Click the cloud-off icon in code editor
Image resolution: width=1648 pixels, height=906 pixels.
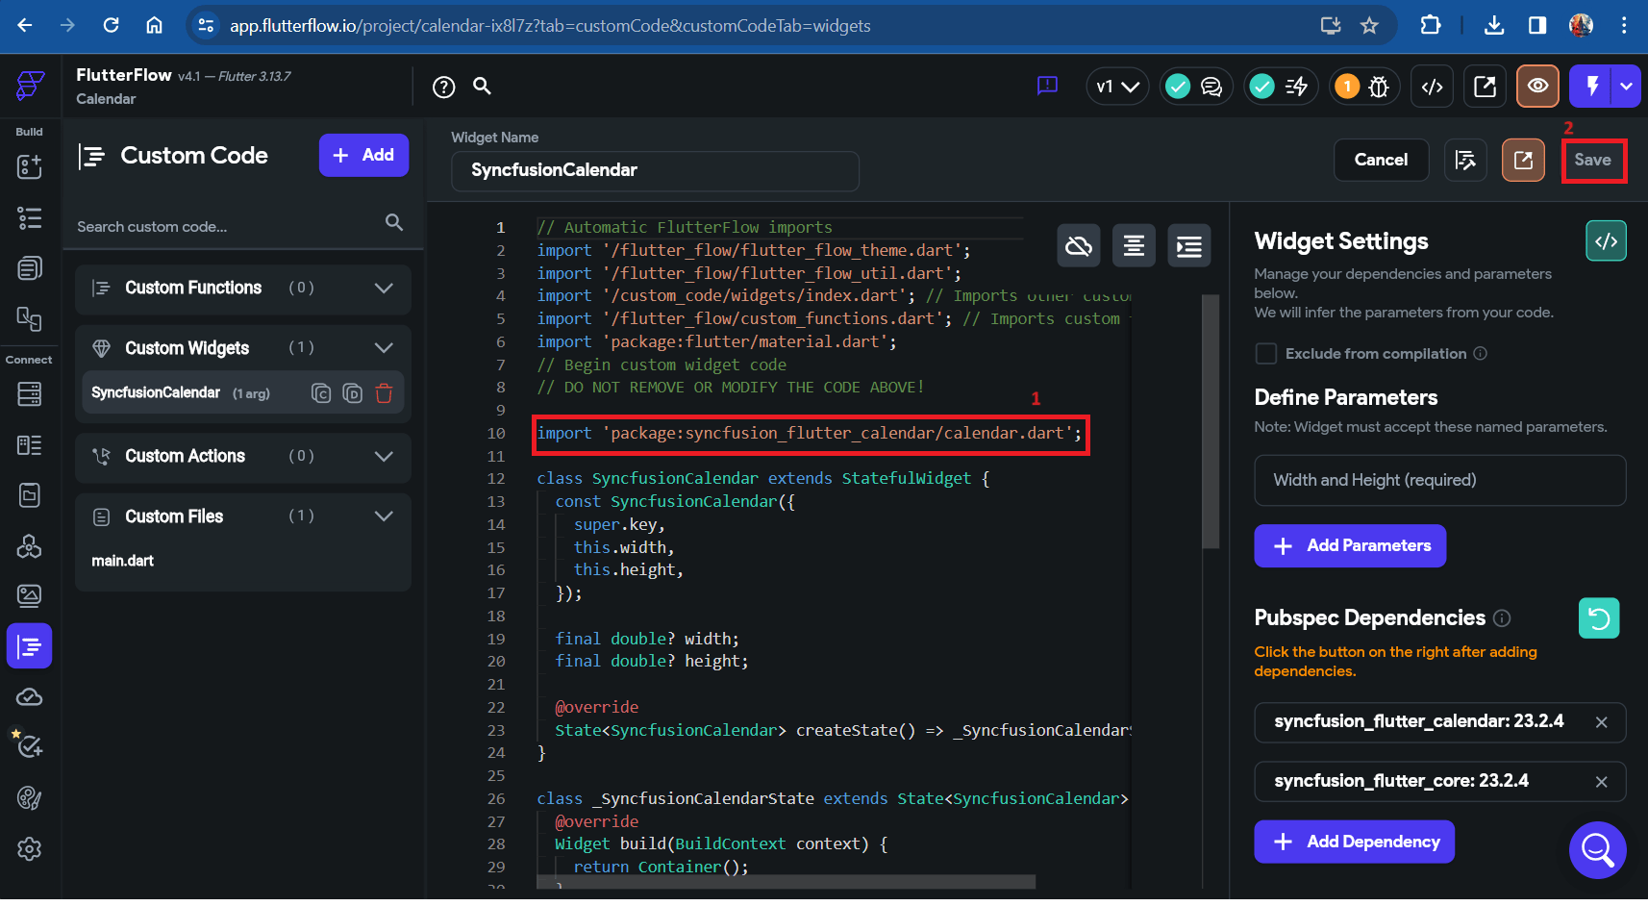(x=1079, y=246)
